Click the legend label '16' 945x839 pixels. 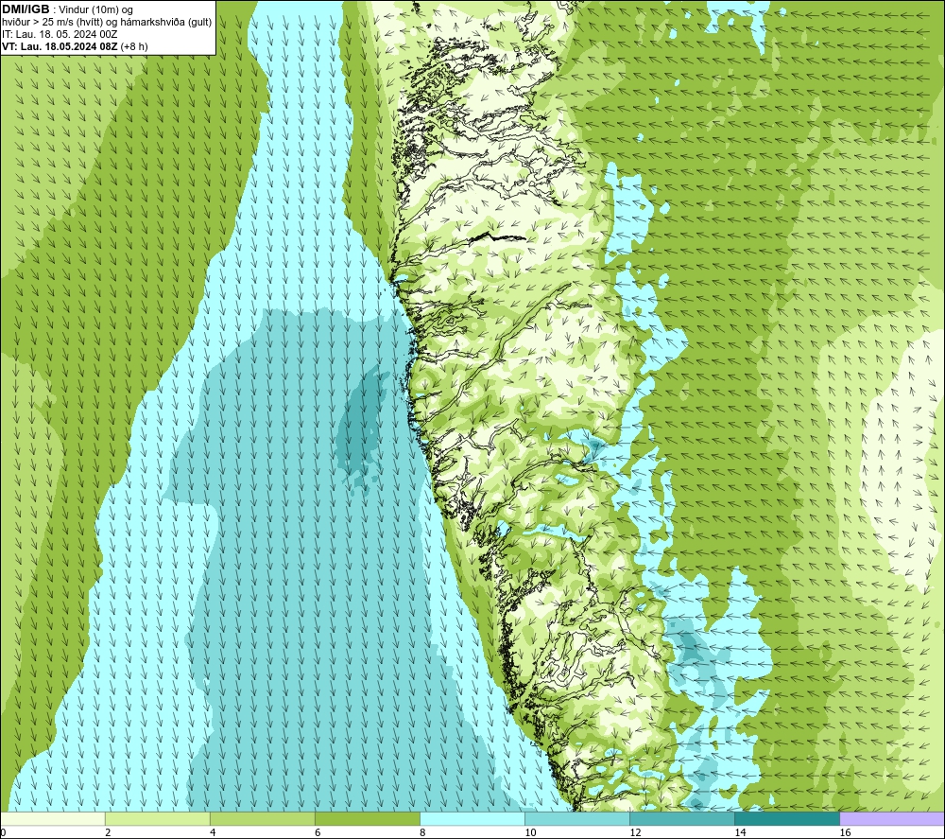(845, 832)
